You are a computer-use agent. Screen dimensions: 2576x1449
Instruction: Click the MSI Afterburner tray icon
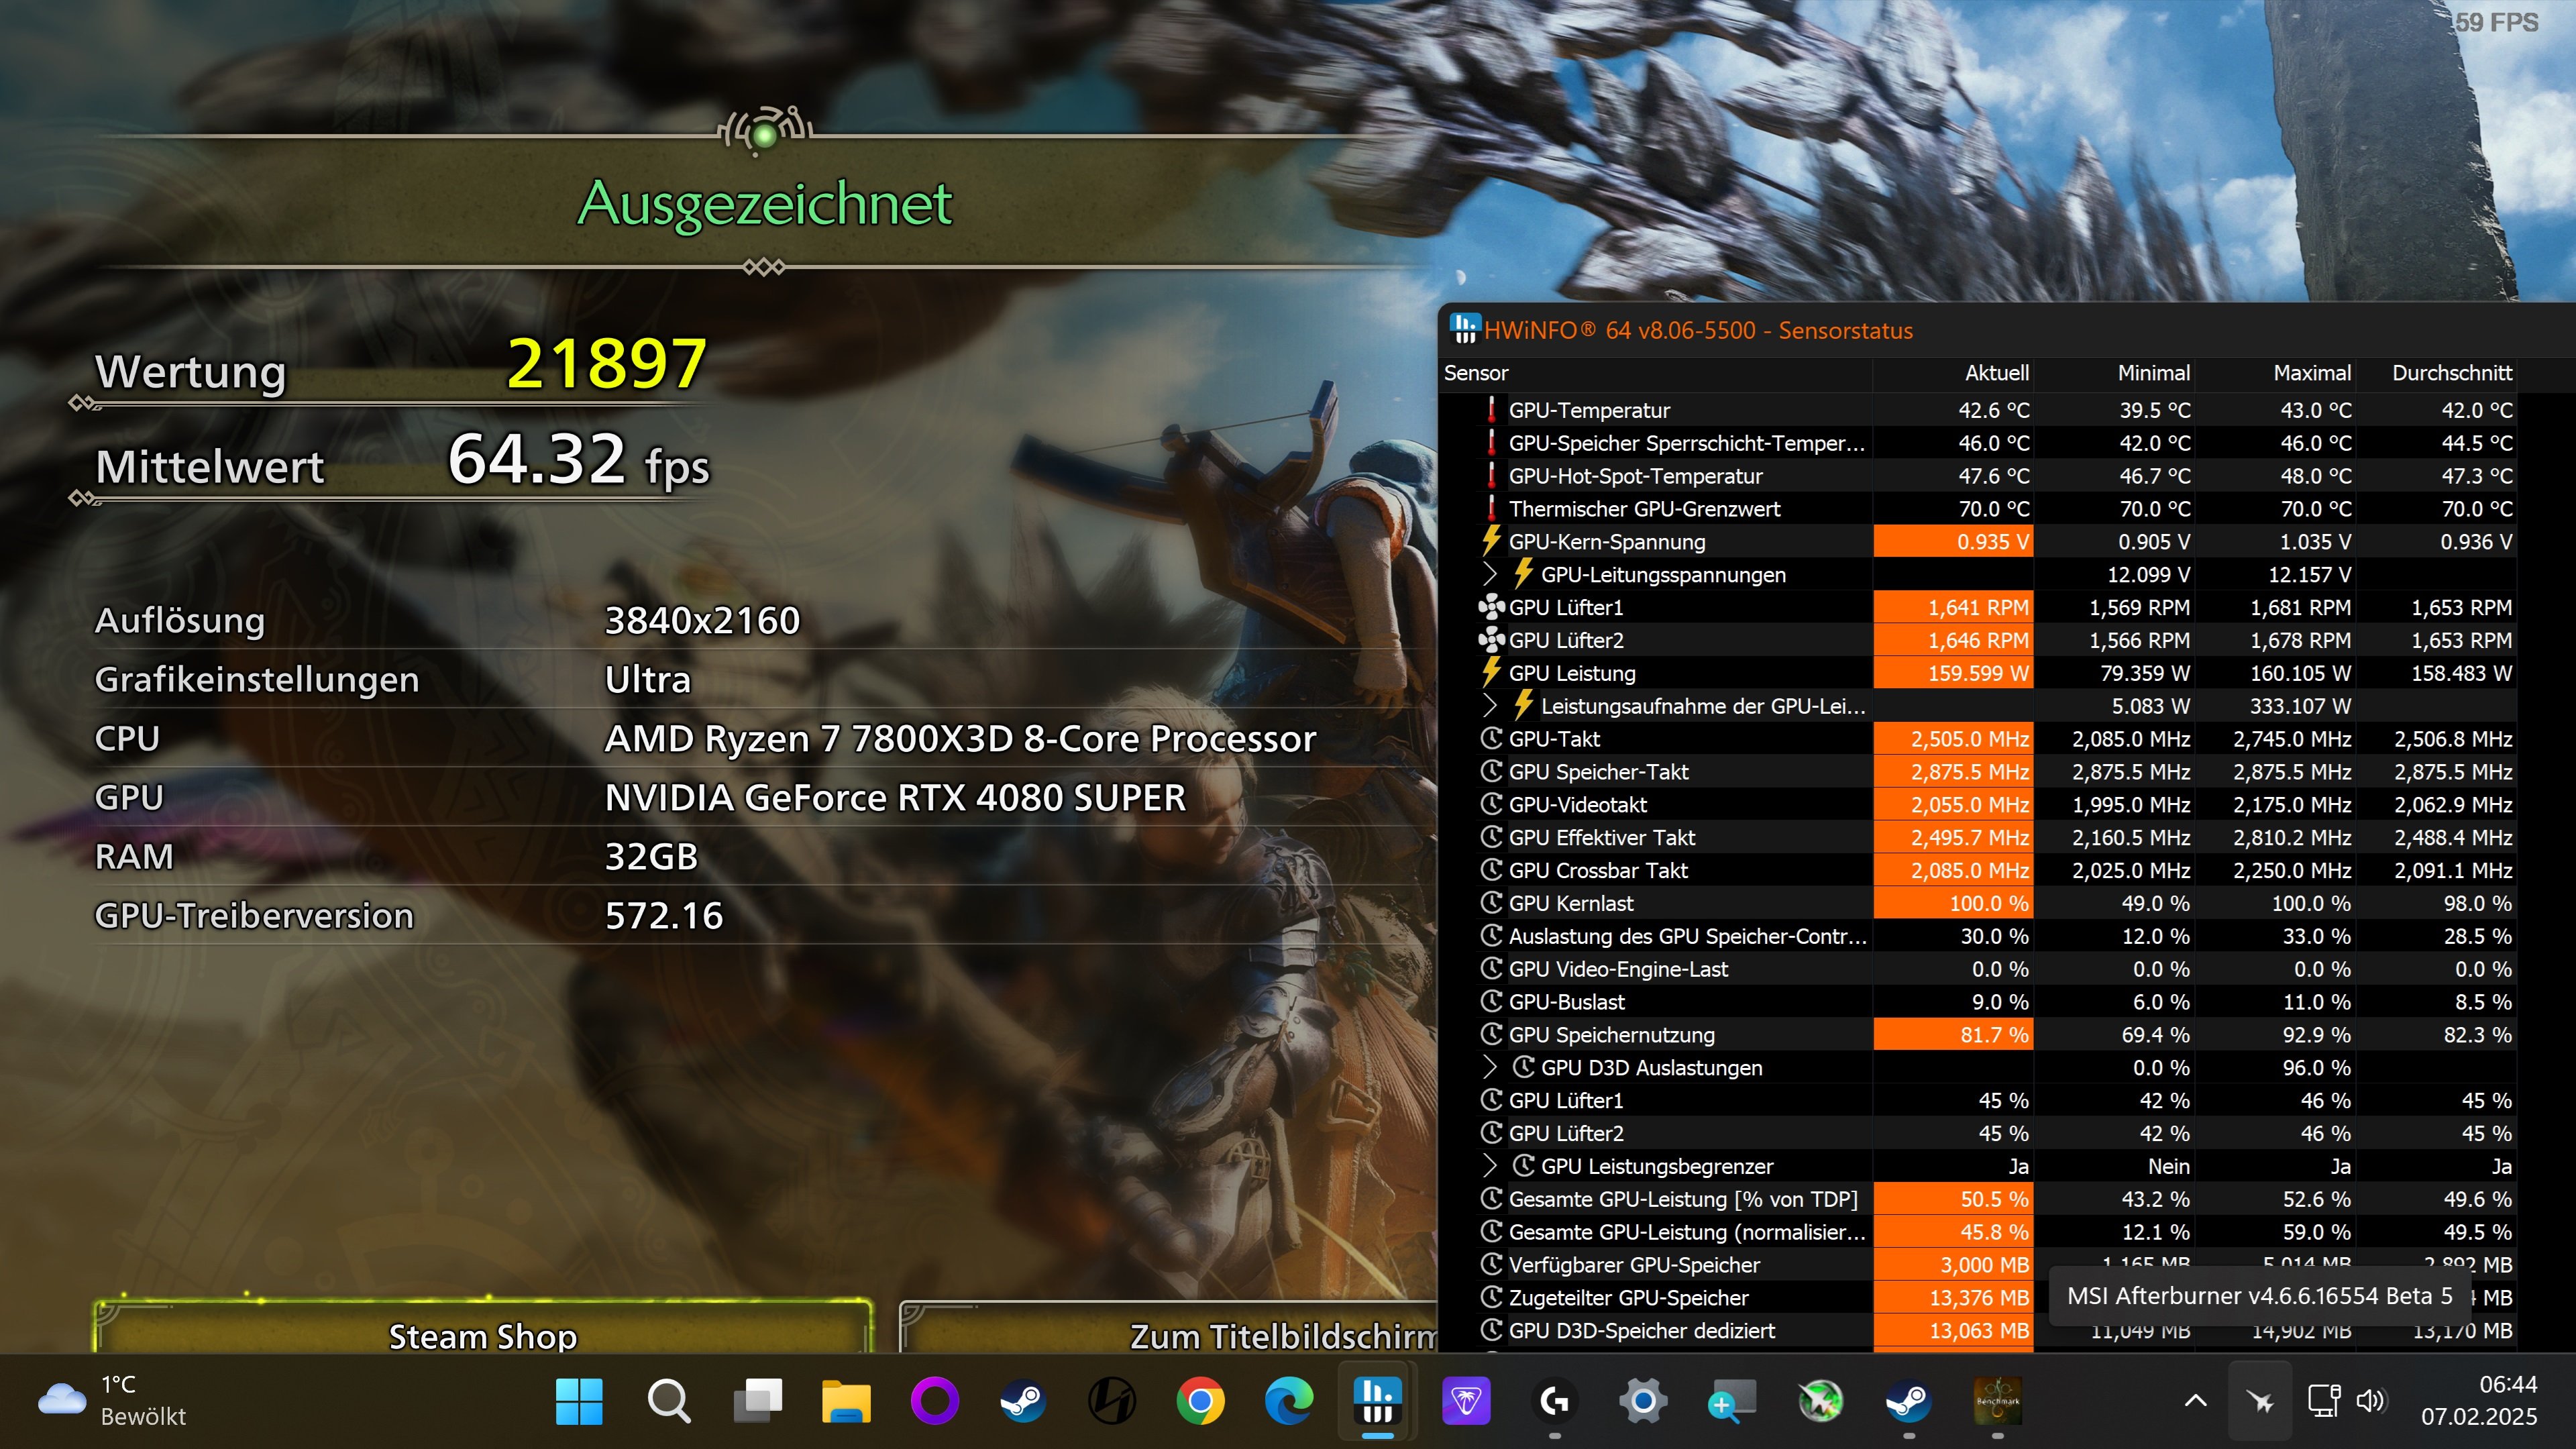(x=2260, y=1400)
